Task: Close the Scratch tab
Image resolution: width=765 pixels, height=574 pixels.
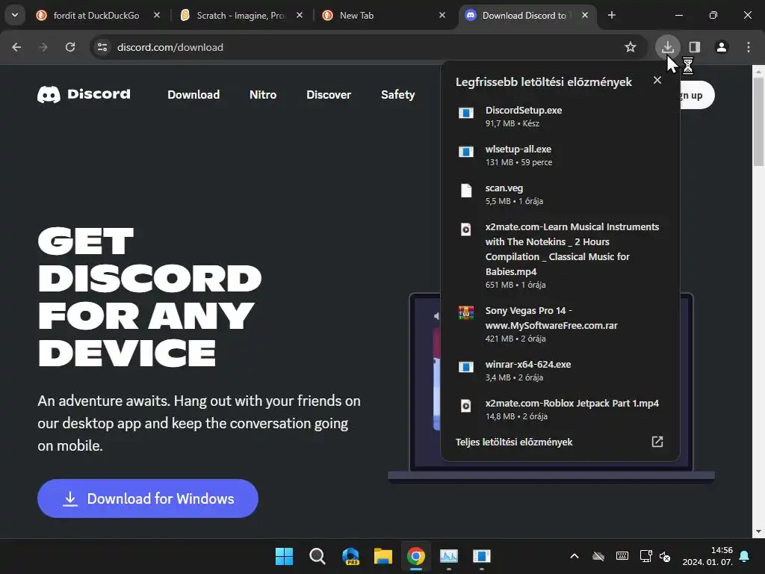Action: coord(300,15)
